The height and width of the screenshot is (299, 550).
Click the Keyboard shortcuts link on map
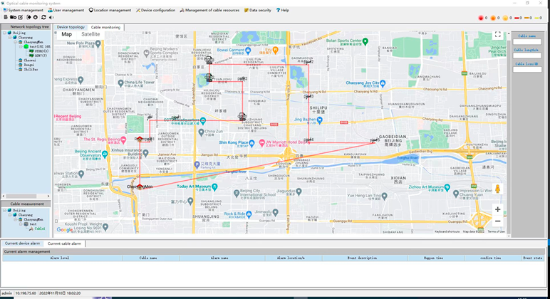click(447, 231)
